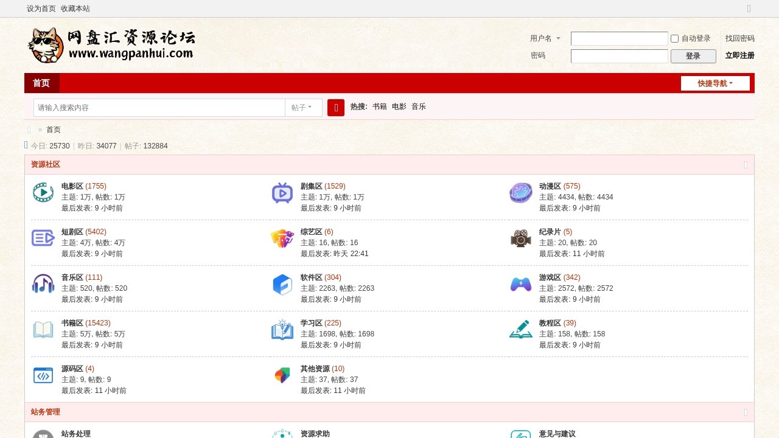
Task: Click the 首页 breadcrumb link
Action: pos(54,130)
